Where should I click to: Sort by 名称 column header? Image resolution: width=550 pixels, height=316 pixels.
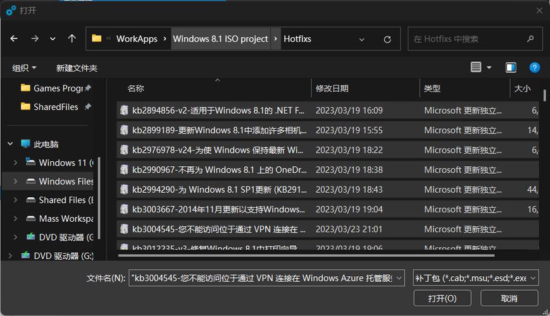(135, 88)
